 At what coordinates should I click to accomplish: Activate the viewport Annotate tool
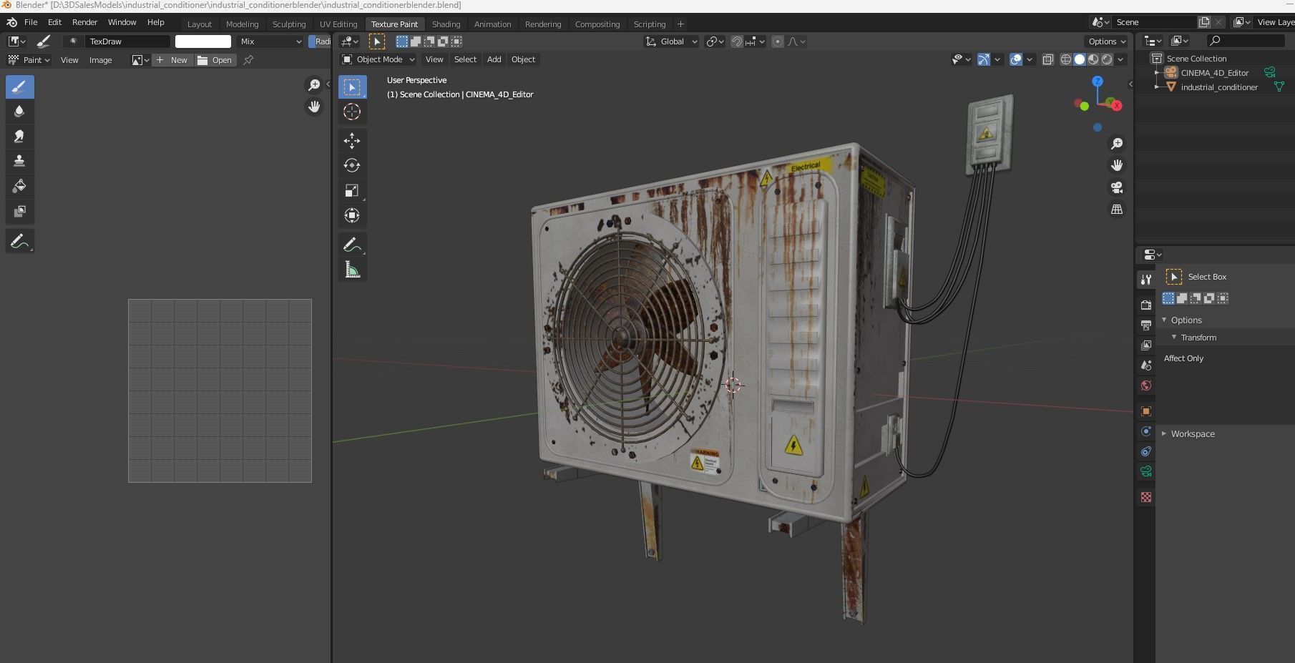pos(352,245)
